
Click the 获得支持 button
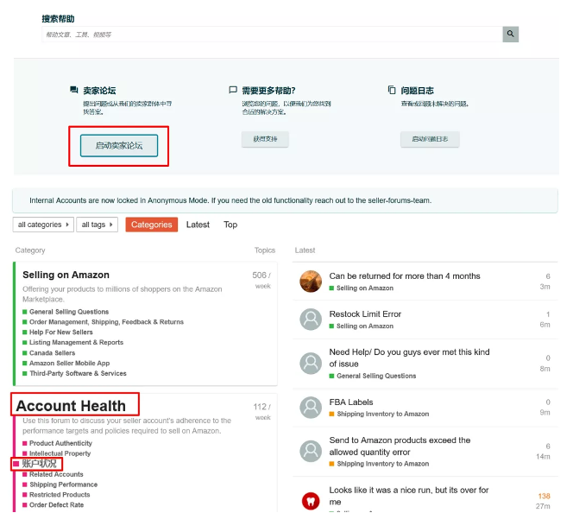coord(265,139)
